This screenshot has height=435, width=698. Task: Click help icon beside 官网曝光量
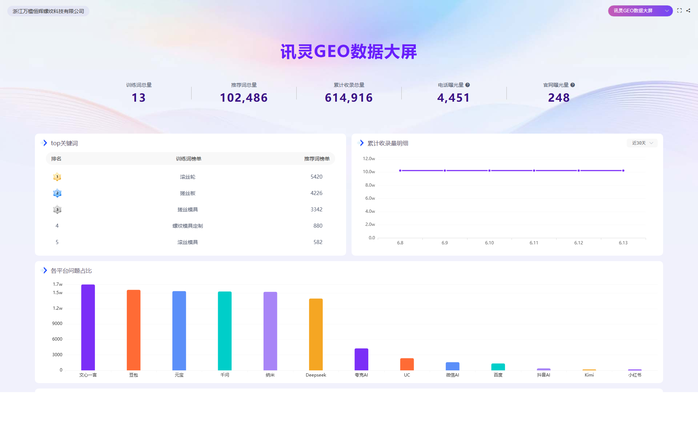click(573, 85)
